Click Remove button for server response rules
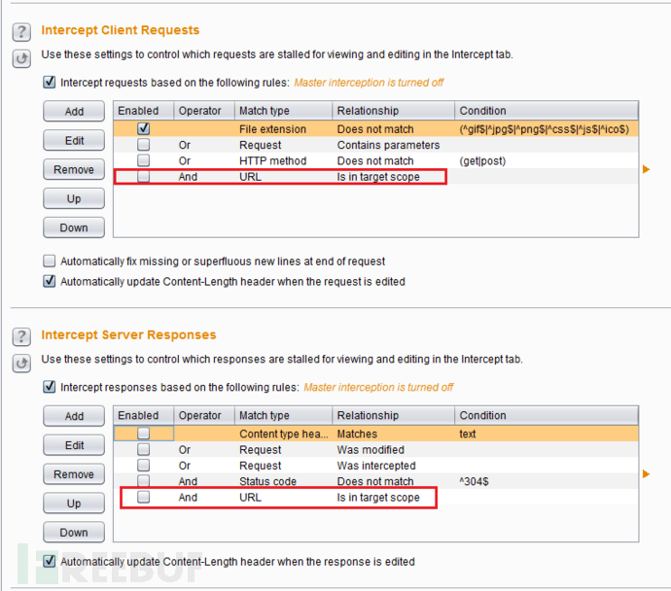The height and width of the screenshot is (591, 671). point(74,474)
